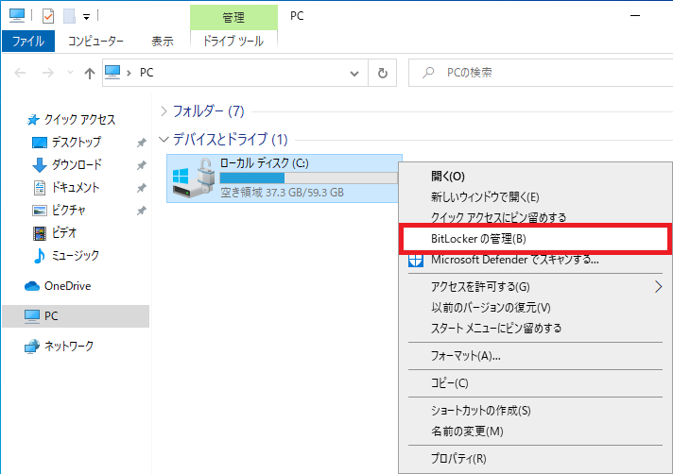
Task: Click the Up one level arrow
Action: (89, 74)
